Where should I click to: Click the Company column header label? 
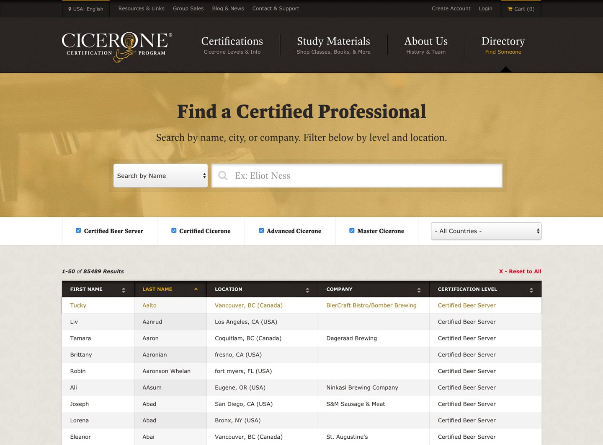[339, 289]
